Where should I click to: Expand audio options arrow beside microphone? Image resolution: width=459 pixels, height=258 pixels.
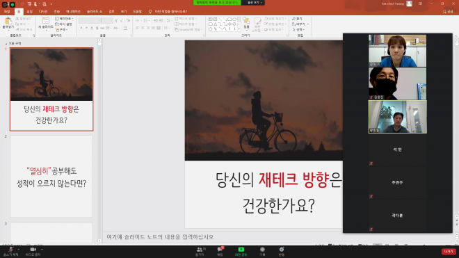point(19,249)
